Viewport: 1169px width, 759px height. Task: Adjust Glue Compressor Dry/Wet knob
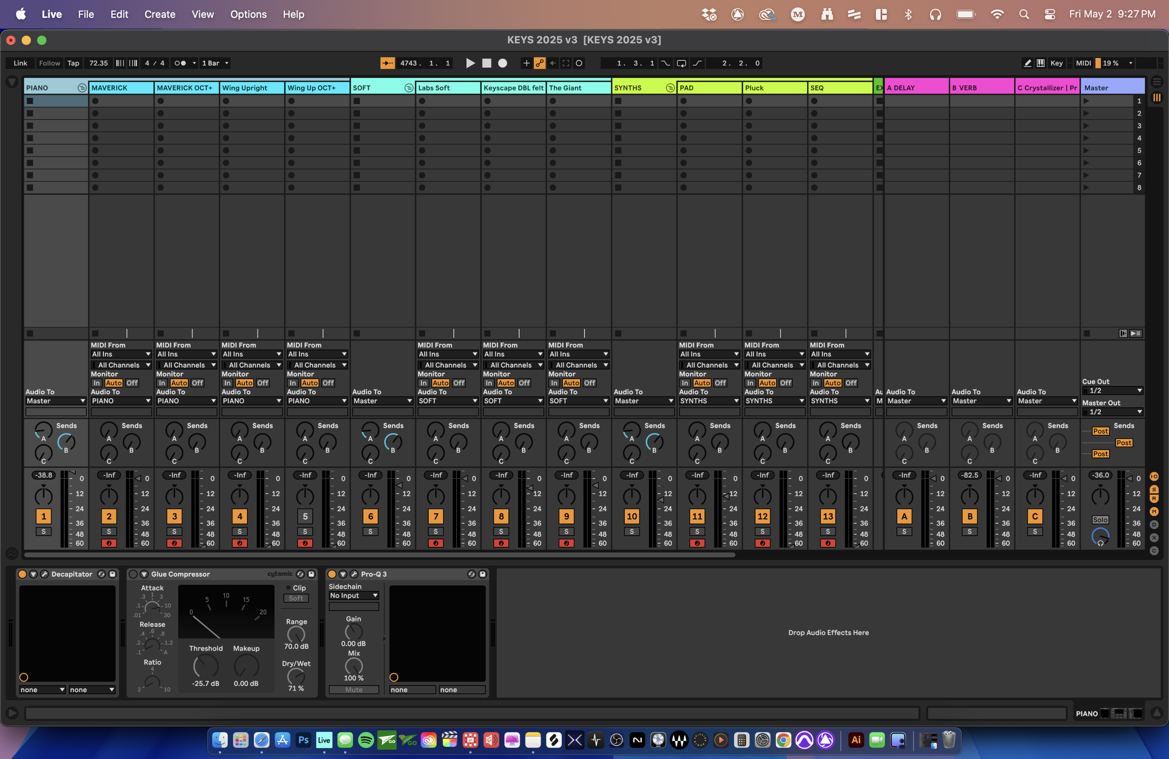click(x=296, y=676)
